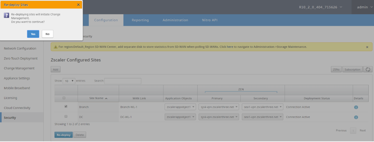374x142 pixels.
Task: Open Cloud Connectivity section
Action: (17, 108)
